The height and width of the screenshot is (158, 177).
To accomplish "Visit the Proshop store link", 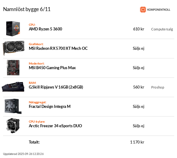I will (x=158, y=87).
